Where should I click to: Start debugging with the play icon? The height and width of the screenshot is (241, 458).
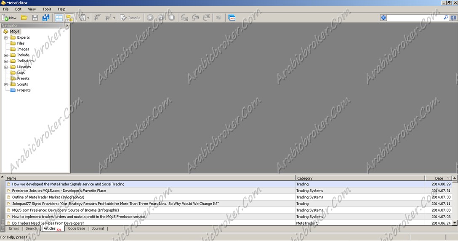point(150,18)
